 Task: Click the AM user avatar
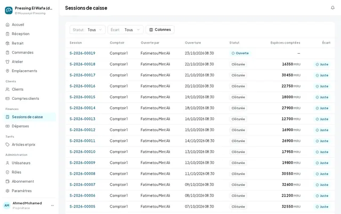coord(7,206)
